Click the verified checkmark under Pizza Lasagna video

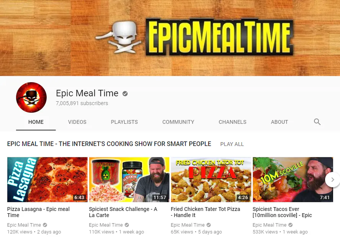click(x=45, y=225)
